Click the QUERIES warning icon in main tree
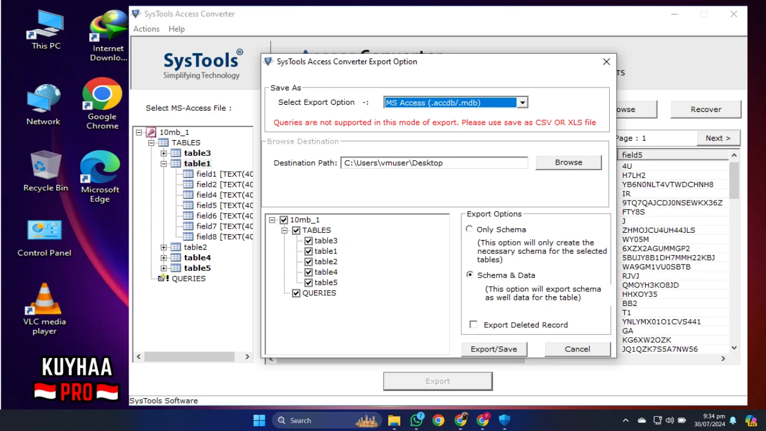 click(x=163, y=278)
